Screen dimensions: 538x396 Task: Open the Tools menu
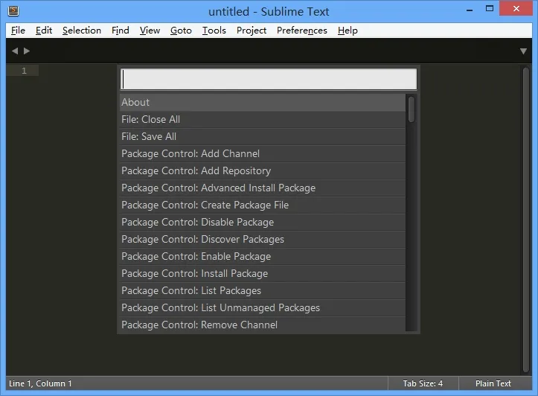click(x=214, y=31)
